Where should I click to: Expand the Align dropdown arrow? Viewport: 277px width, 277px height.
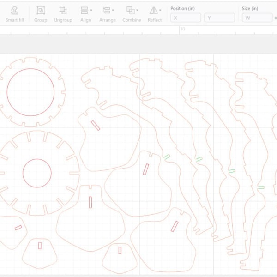[91, 10]
